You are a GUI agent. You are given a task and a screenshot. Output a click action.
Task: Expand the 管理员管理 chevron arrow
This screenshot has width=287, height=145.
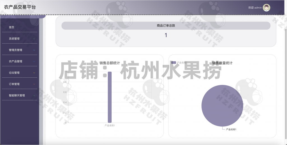[34, 50]
